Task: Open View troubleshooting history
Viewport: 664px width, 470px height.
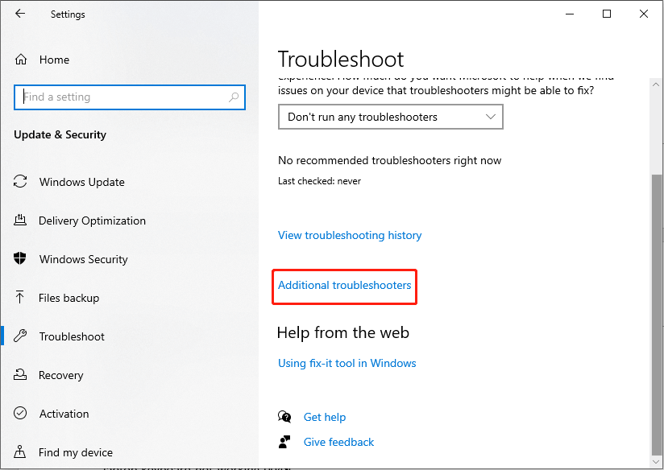Action: point(350,235)
